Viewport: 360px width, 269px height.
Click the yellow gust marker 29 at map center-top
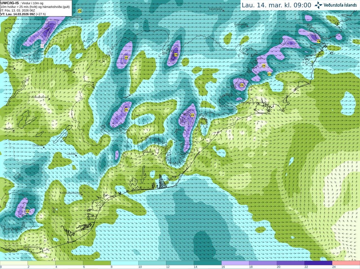tap(176, 55)
